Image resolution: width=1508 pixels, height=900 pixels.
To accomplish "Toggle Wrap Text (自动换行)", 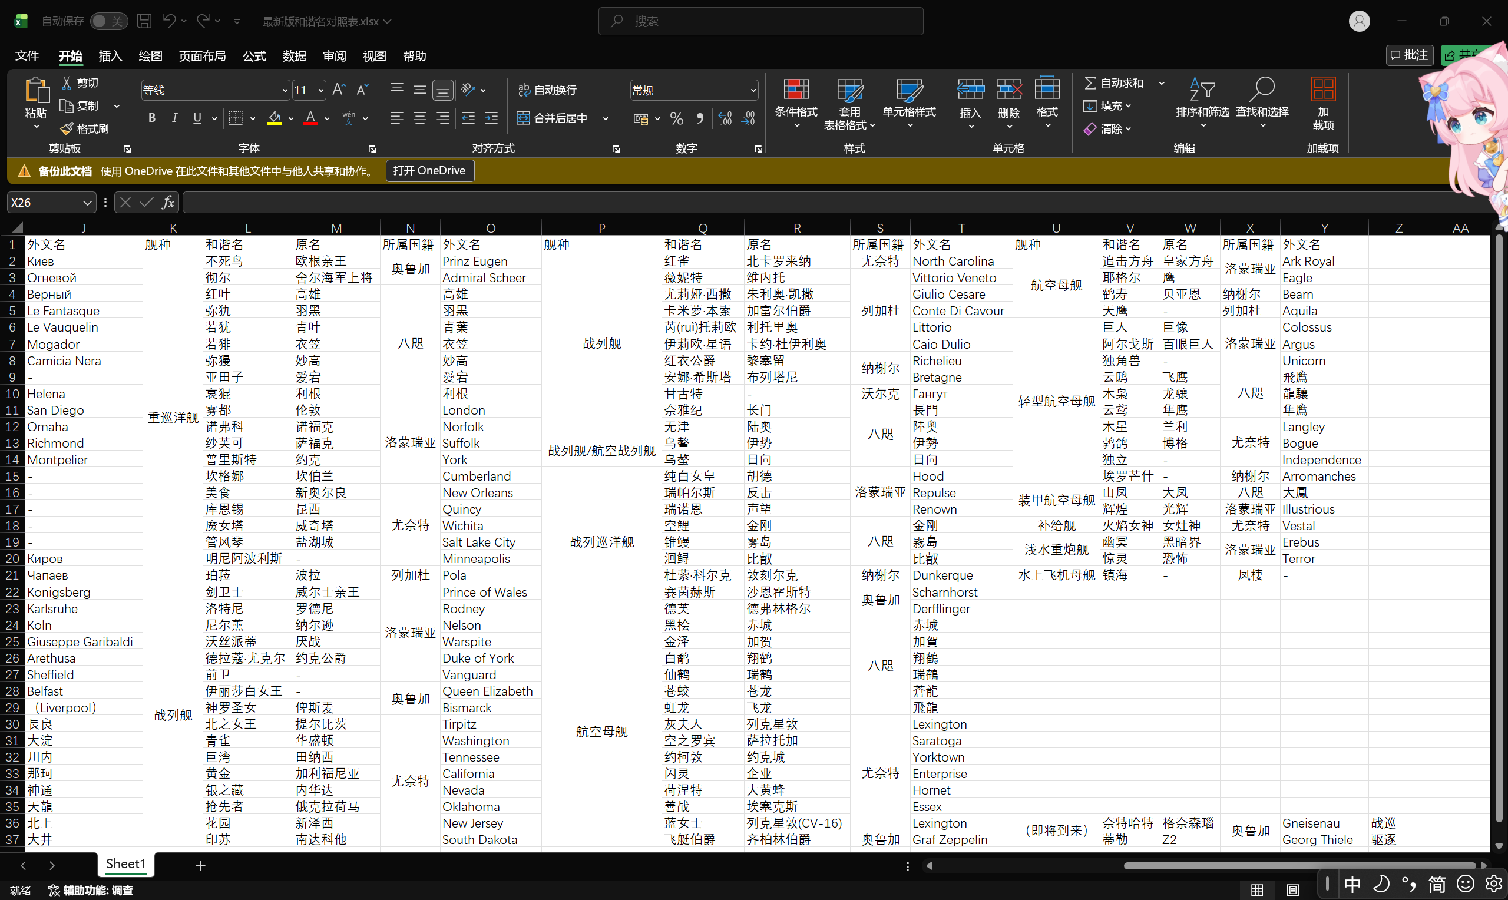I will click(548, 90).
